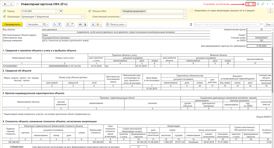Image resolution: width=274 pixels, height=148 pixels.
Task: Toggle the Объекты НФА checkbox
Action: click(90, 11)
